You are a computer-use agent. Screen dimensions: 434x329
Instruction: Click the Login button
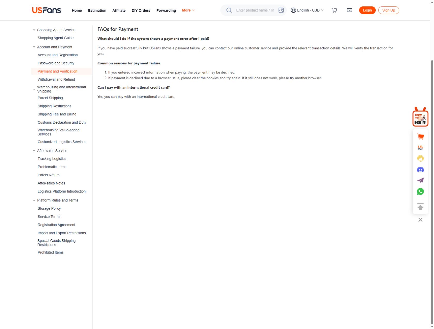coord(367,10)
